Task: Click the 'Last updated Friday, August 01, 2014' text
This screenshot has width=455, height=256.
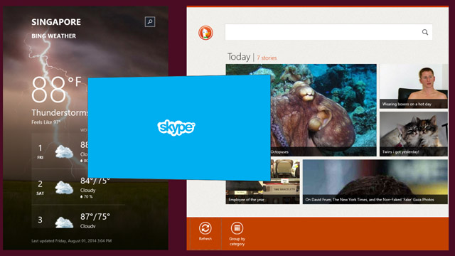Action: (71, 240)
